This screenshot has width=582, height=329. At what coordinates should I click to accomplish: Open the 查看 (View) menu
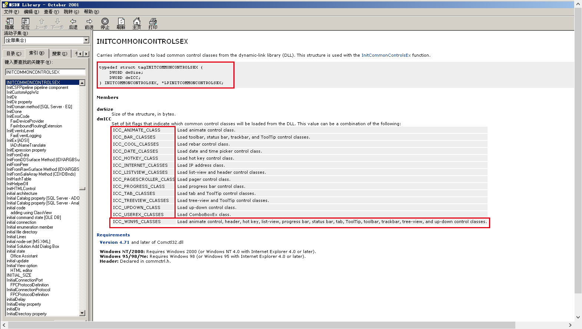pos(51,12)
